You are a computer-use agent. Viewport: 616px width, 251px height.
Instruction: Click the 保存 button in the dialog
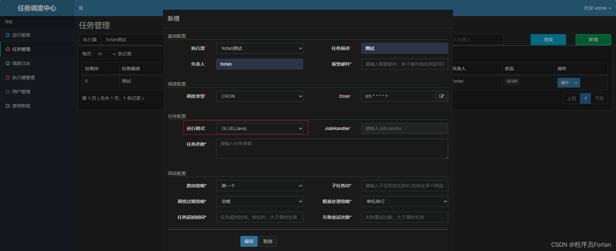coord(249,241)
